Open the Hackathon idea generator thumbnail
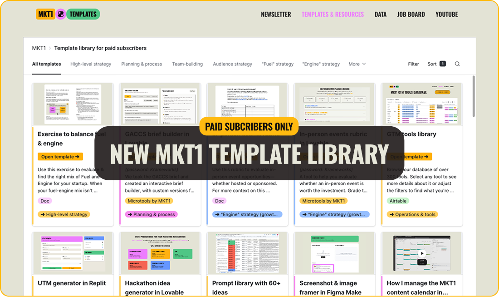Viewport: 499px width, 297px height. [160, 253]
